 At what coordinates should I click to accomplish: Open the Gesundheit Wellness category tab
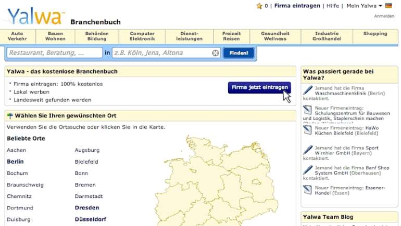coord(275,36)
